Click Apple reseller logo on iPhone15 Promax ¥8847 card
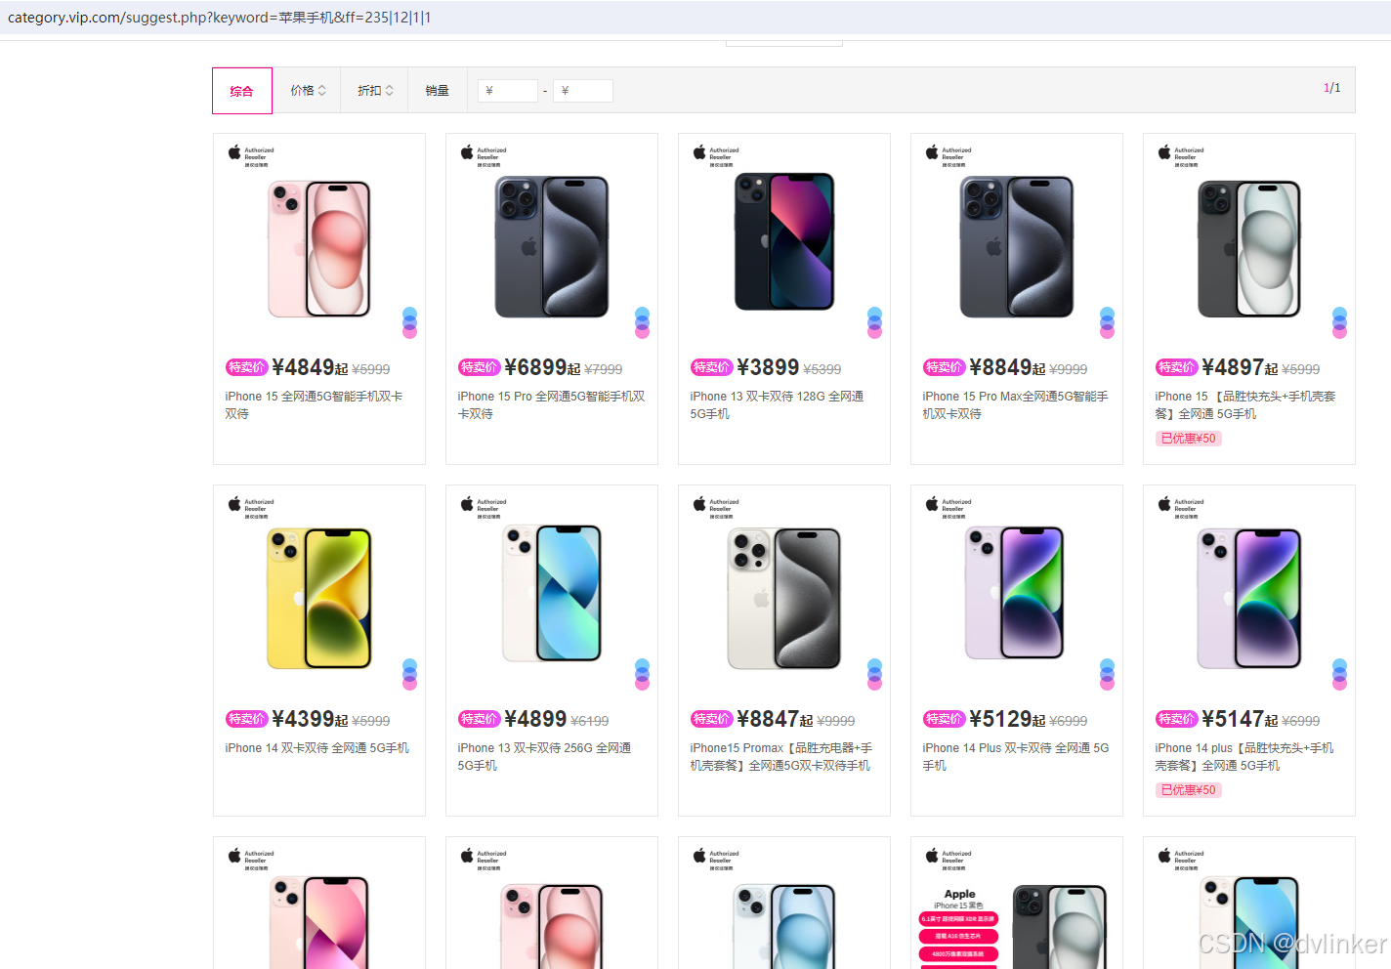This screenshot has height=969, width=1391. (716, 508)
